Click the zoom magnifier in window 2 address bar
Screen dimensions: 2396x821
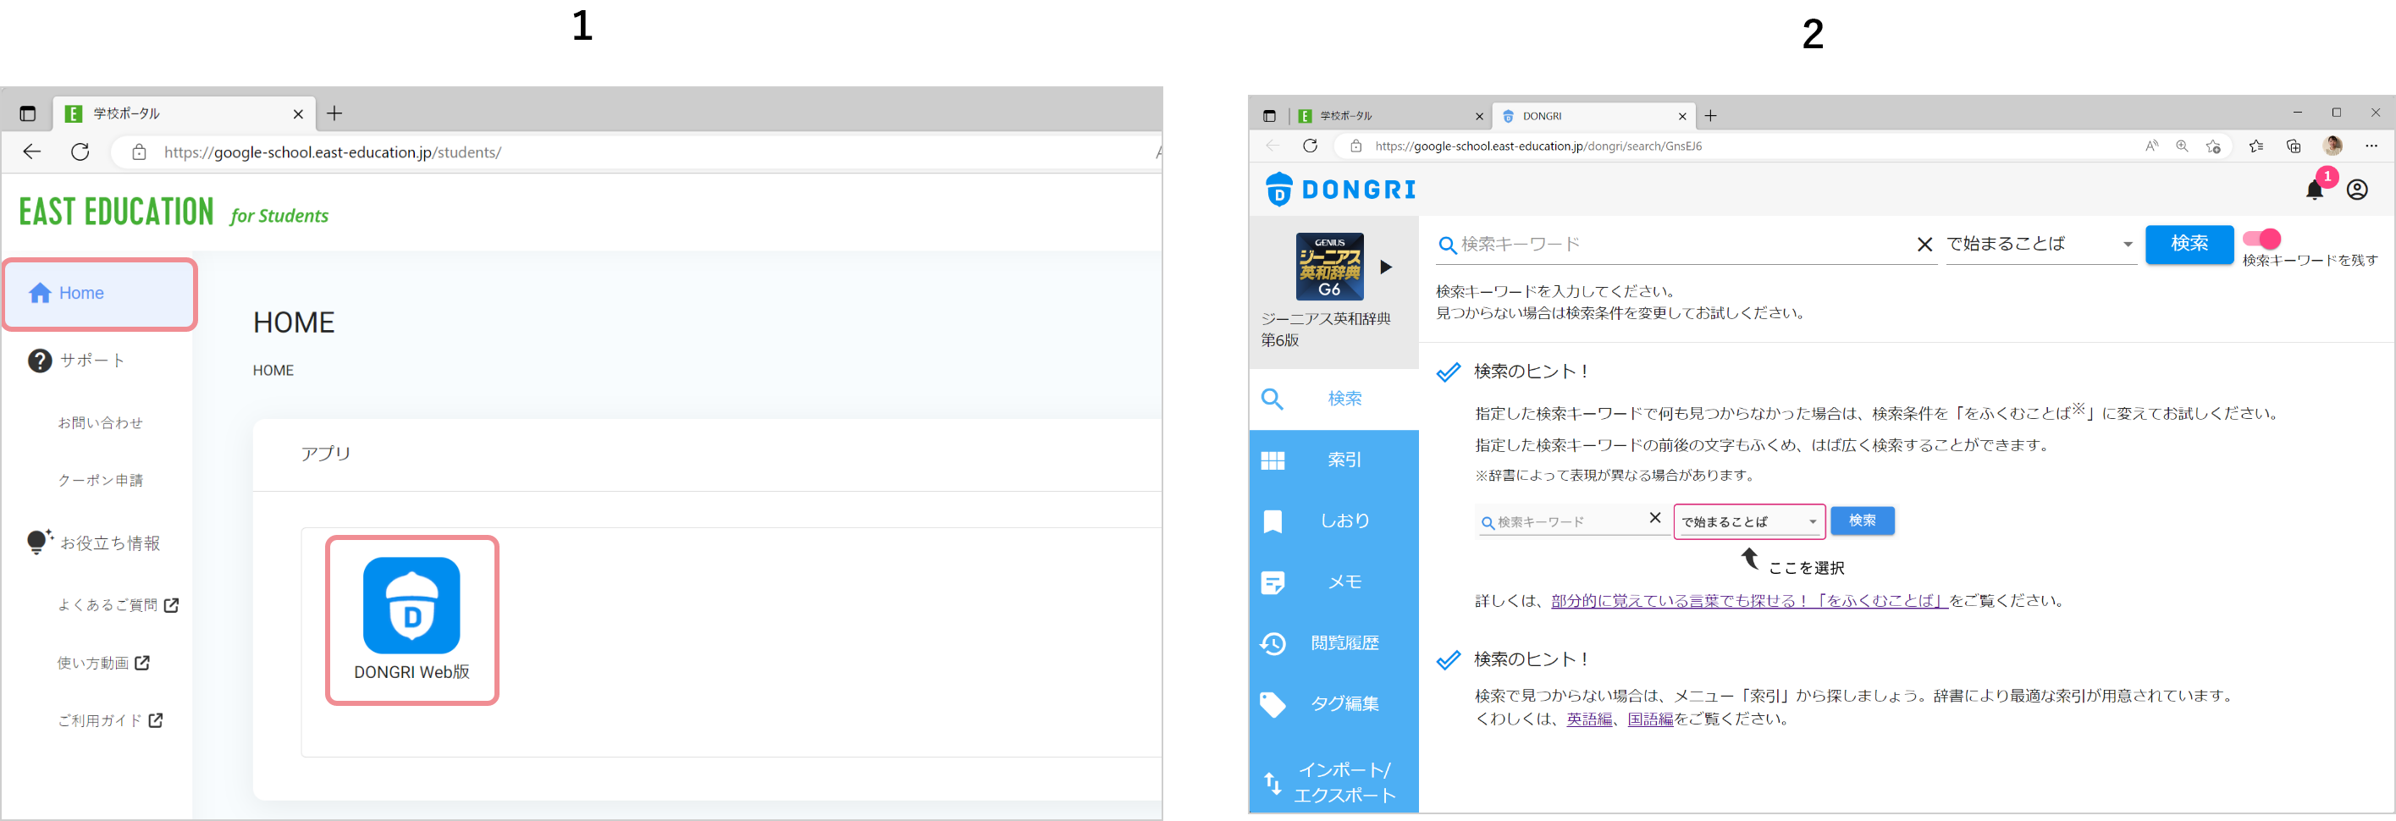coord(2181,146)
